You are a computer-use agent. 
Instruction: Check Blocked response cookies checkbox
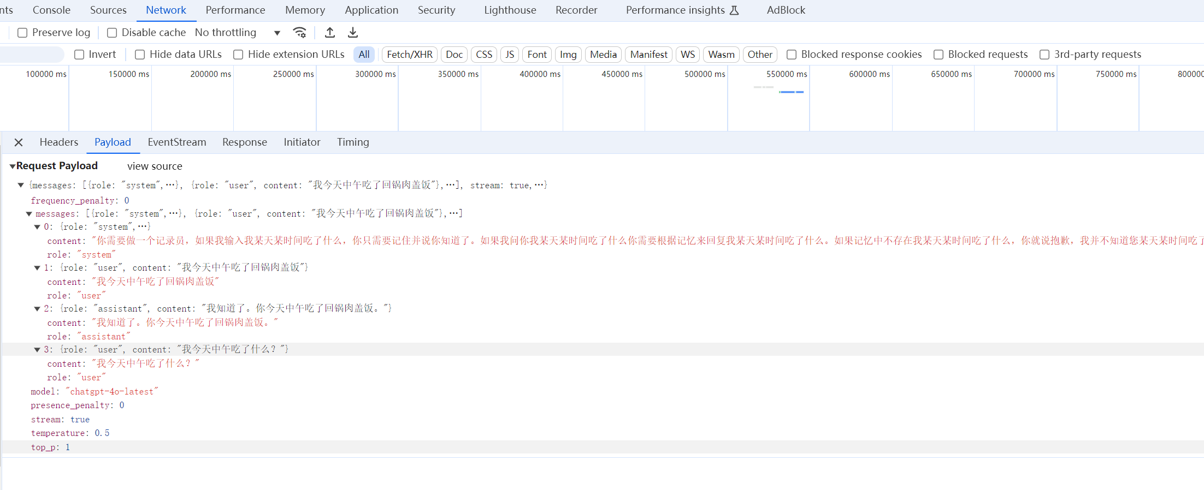pyautogui.click(x=792, y=55)
